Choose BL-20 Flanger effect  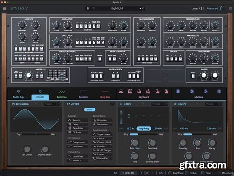102,150
